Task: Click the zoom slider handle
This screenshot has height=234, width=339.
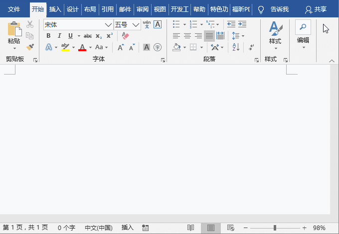Action: point(275,228)
